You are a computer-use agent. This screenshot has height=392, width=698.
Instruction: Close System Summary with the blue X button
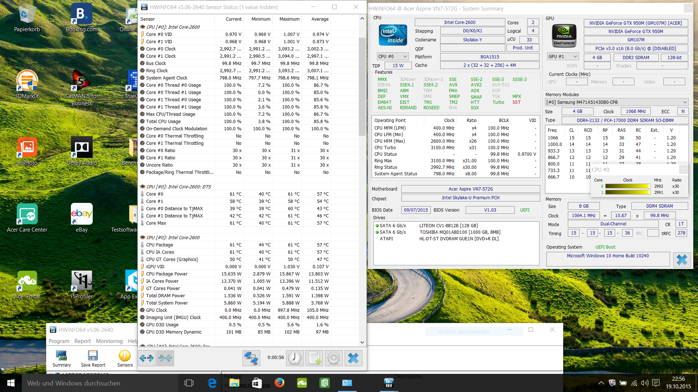682,260
